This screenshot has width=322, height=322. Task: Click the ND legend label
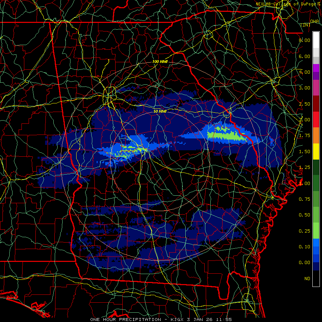(307, 279)
